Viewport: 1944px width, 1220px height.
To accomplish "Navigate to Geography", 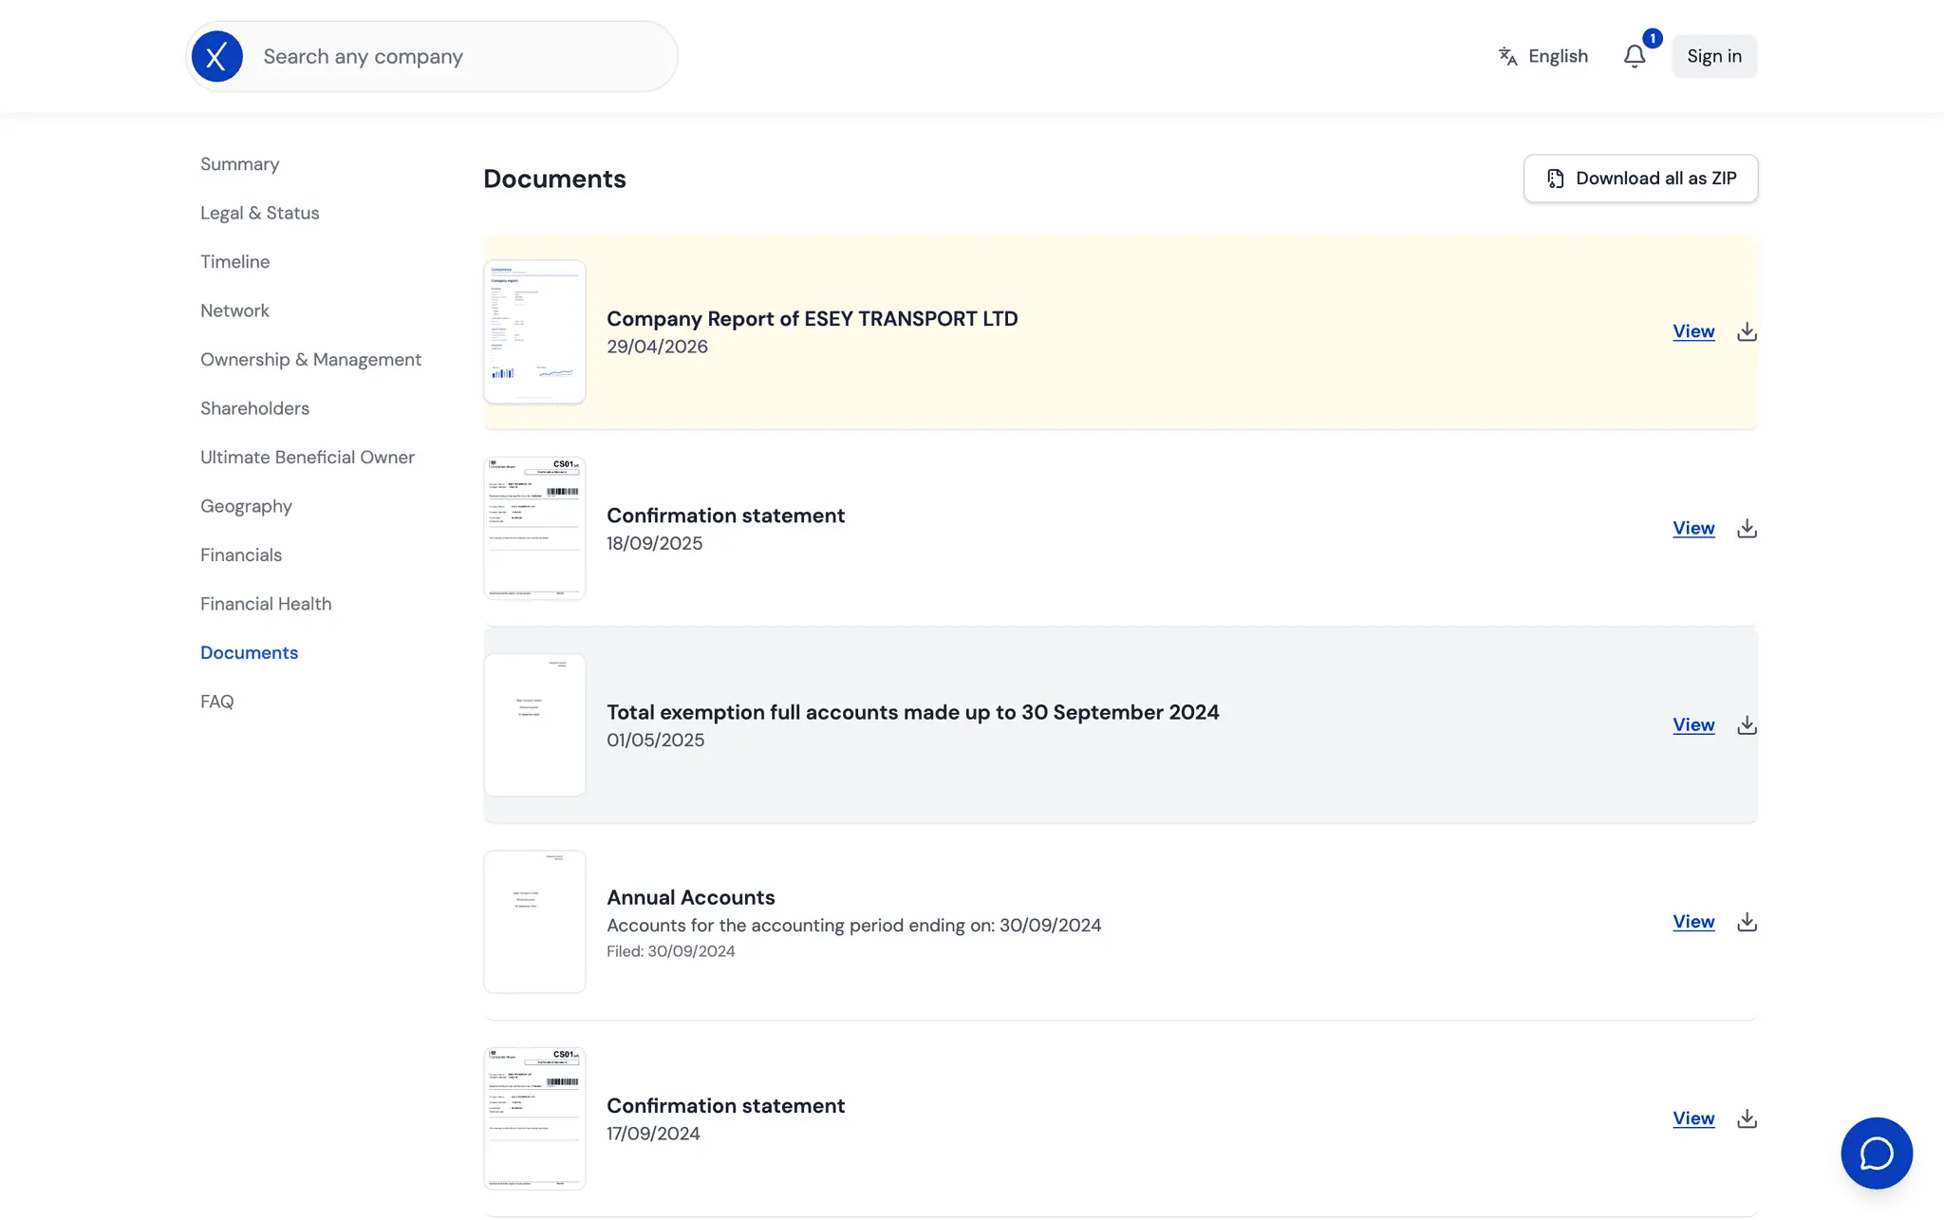I will tap(246, 506).
